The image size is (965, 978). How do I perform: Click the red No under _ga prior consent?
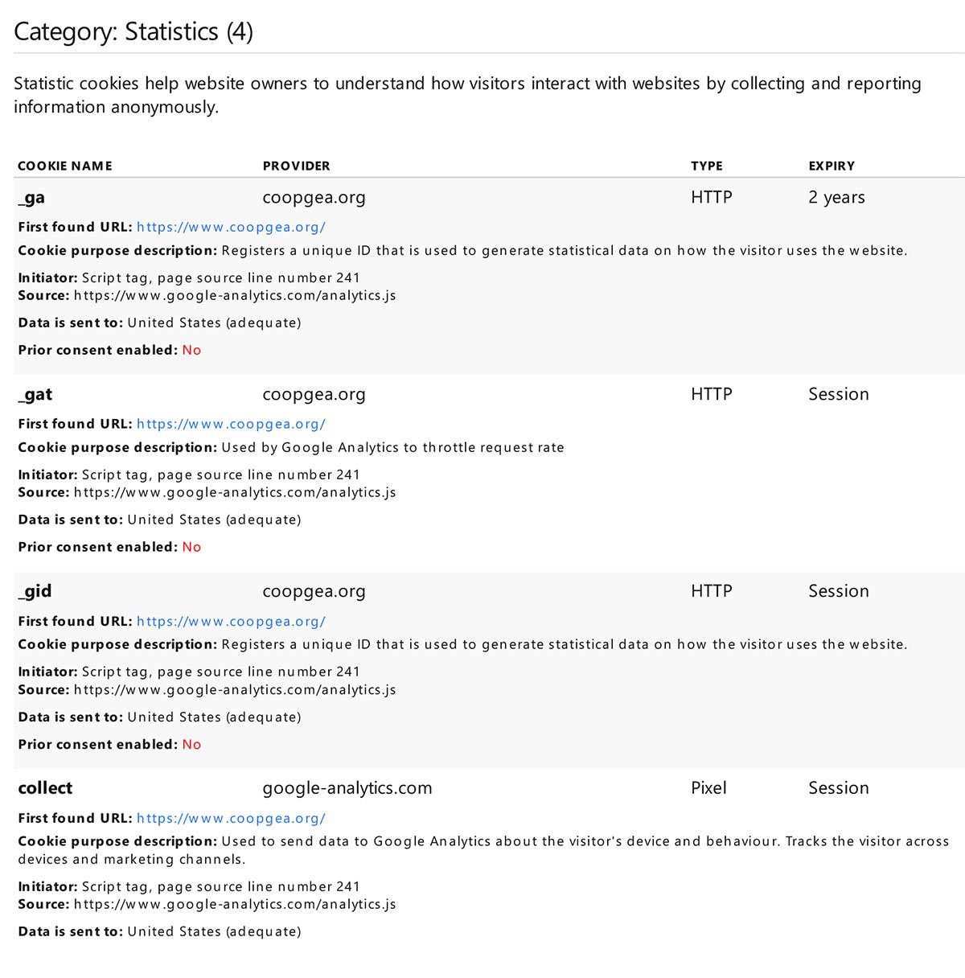(x=191, y=351)
